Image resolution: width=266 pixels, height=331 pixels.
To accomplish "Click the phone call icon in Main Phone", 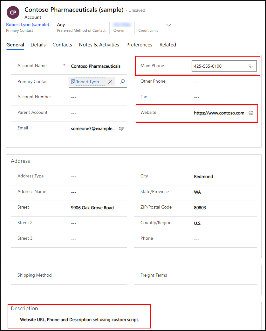I will [x=251, y=66].
